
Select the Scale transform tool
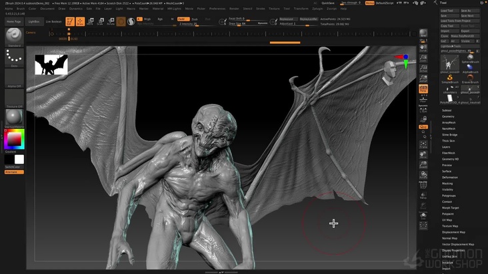click(x=101, y=21)
